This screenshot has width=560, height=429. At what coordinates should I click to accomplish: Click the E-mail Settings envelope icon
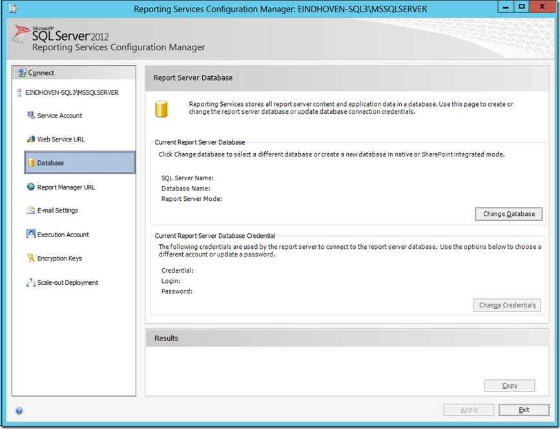click(x=31, y=210)
